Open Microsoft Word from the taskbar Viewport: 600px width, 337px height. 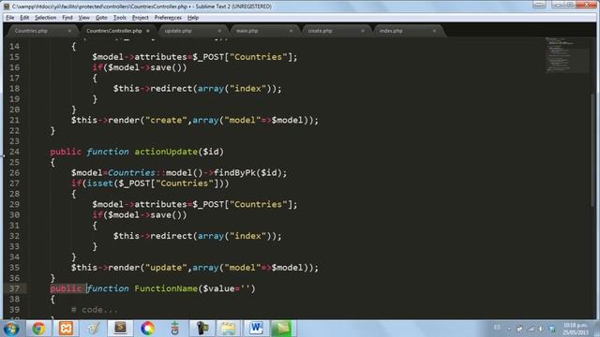(256, 329)
